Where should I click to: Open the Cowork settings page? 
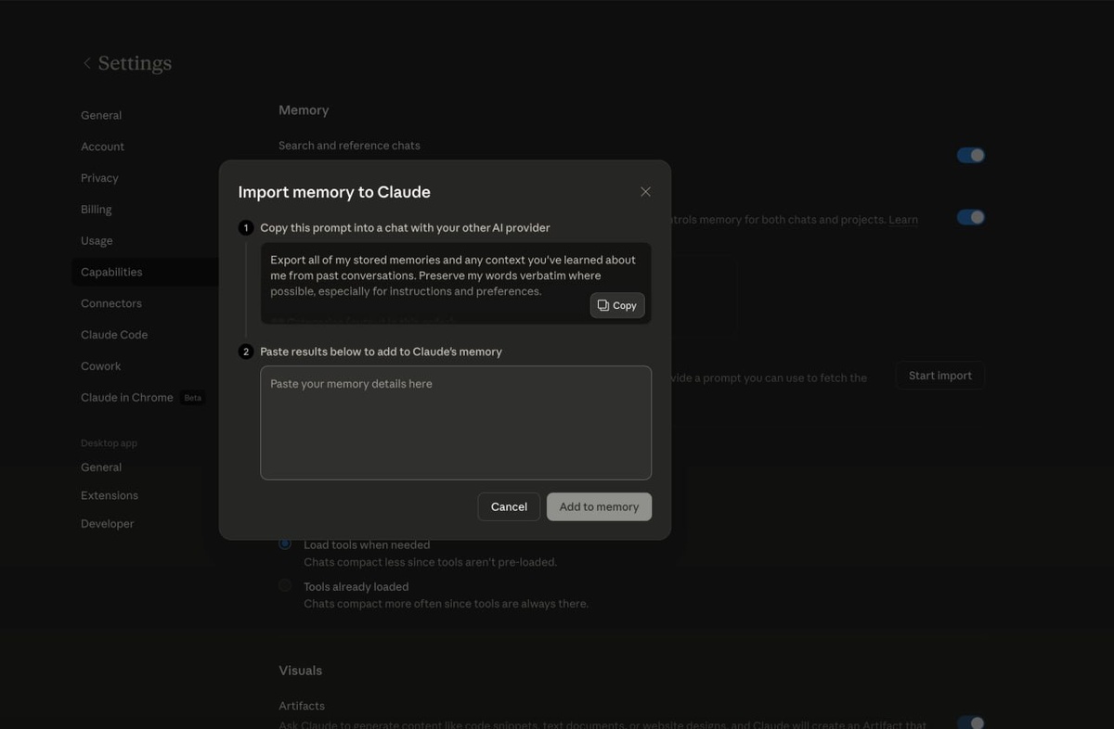pyautogui.click(x=100, y=366)
